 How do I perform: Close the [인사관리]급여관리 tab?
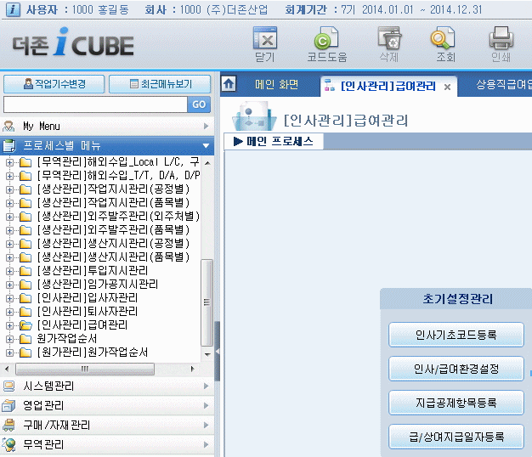tap(448, 87)
